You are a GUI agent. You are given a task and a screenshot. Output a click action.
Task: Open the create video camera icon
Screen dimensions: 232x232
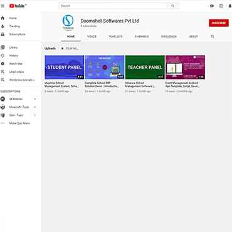[x=212, y=6]
